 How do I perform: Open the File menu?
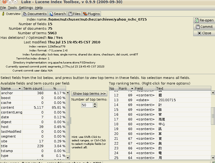click(3, 8)
